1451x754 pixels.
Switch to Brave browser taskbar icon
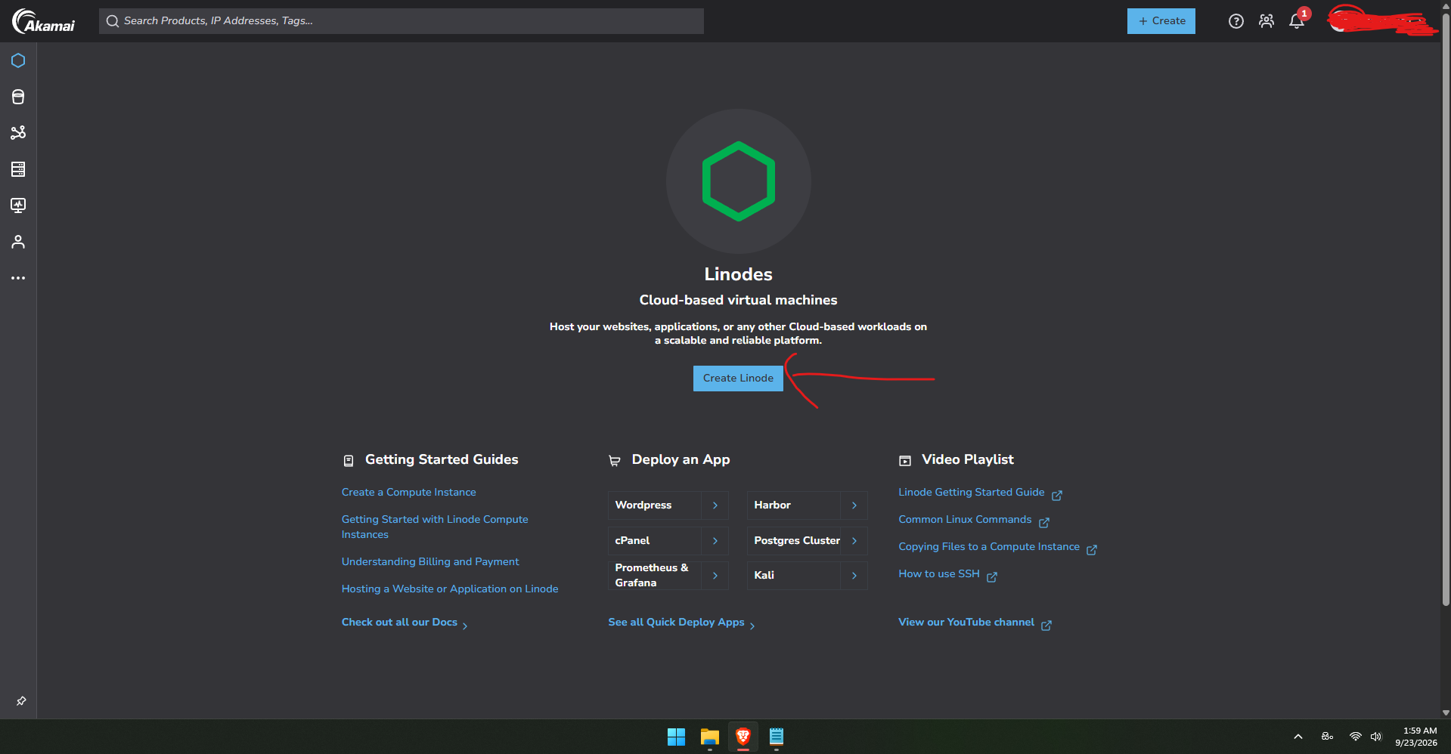click(x=743, y=737)
